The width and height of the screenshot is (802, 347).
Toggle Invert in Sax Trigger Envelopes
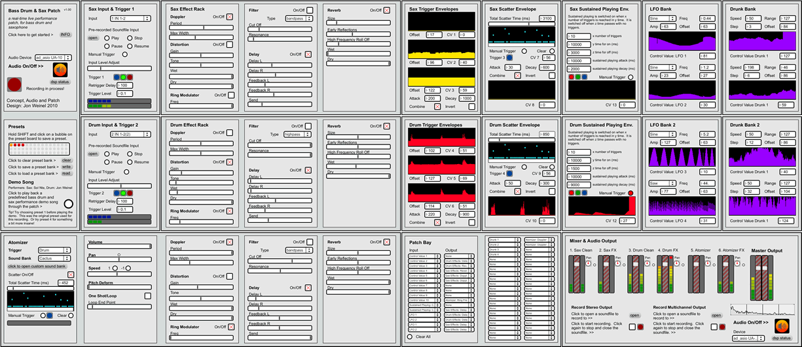click(x=471, y=107)
